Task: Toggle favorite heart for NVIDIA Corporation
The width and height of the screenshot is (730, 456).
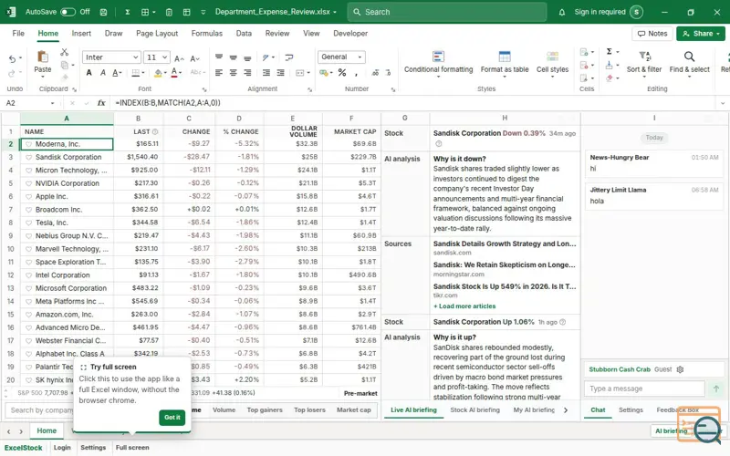Action: click(29, 183)
